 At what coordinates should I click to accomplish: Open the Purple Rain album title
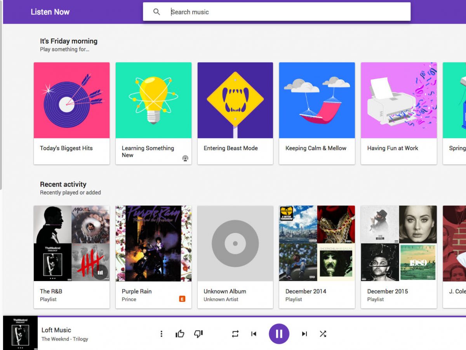tap(137, 291)
